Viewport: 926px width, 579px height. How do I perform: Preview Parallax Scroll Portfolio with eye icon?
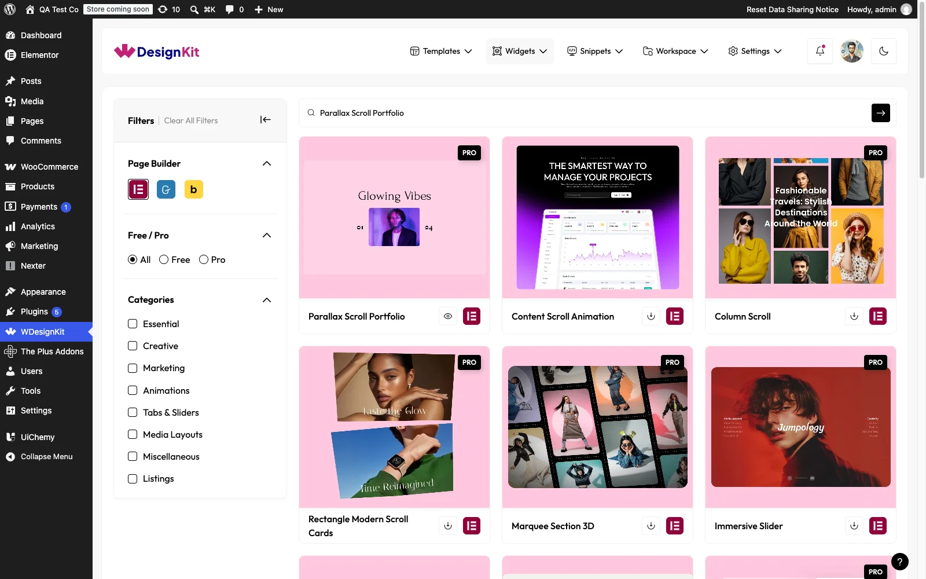tap(448, 316)
